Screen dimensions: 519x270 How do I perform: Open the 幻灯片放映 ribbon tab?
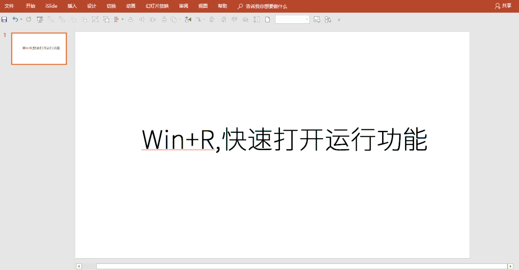pos(157,6)
